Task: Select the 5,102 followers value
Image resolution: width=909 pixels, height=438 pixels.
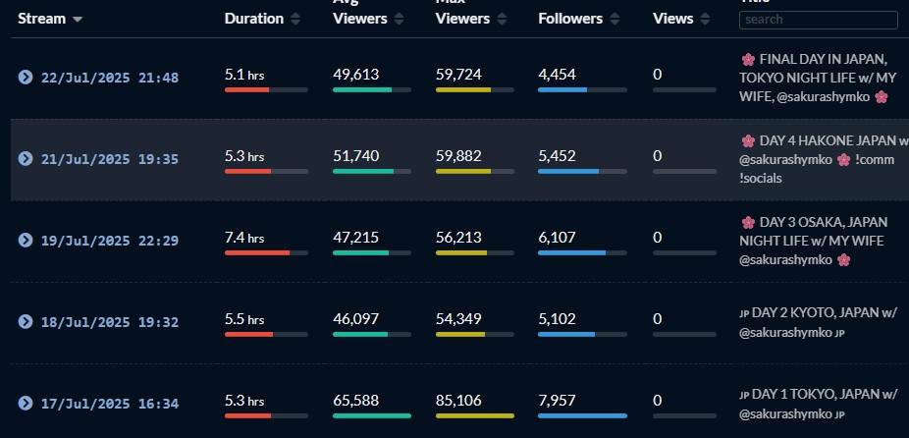Action: (558, 318)
